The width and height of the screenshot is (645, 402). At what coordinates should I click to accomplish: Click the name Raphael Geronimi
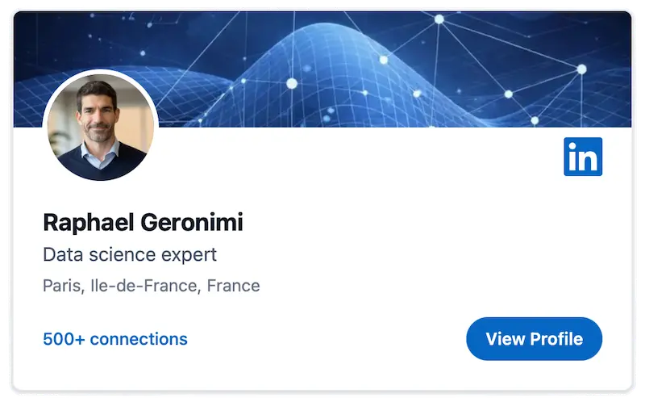tap(144, 223)
